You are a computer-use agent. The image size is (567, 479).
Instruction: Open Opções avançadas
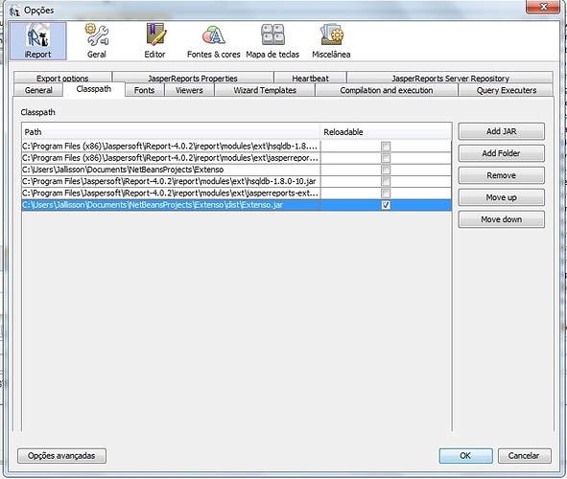coord(61,456)
